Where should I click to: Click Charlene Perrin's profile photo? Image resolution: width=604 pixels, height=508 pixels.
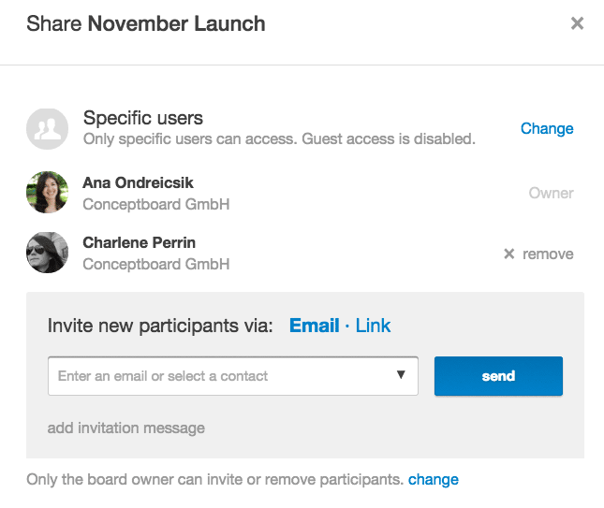48,253
